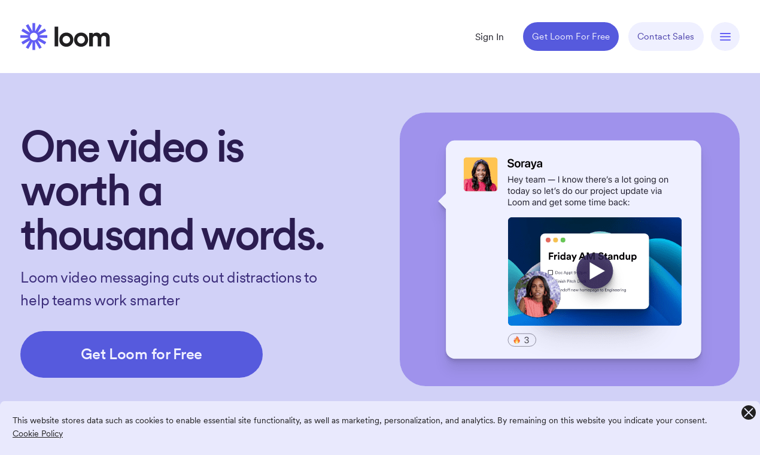Click the Sign In link
This screenshot has height=455, width=760.
click(490, 37)
